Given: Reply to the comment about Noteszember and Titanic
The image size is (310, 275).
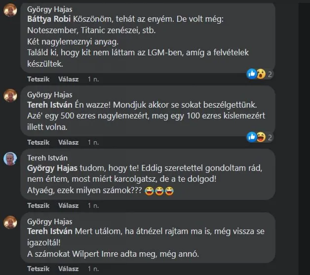Looking at the screenshot, I should click(68, 79).
